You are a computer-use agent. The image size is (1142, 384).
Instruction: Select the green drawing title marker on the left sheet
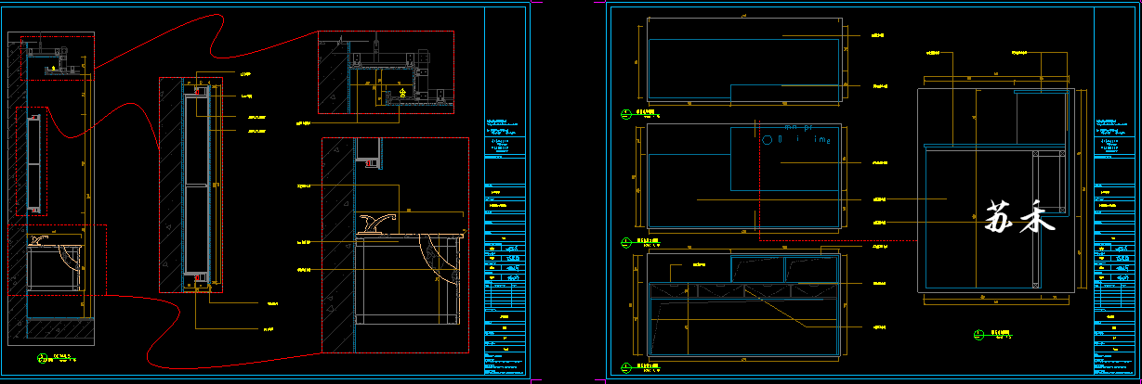[x=42, y=358]
